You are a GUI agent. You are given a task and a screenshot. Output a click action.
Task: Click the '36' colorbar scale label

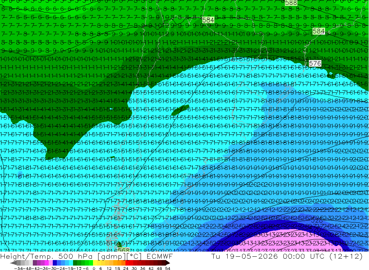pos(142,269)
